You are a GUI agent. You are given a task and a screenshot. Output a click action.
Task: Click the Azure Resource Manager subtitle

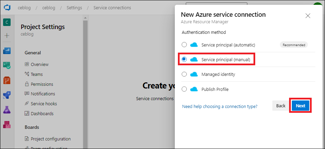(x=205, y=22)
